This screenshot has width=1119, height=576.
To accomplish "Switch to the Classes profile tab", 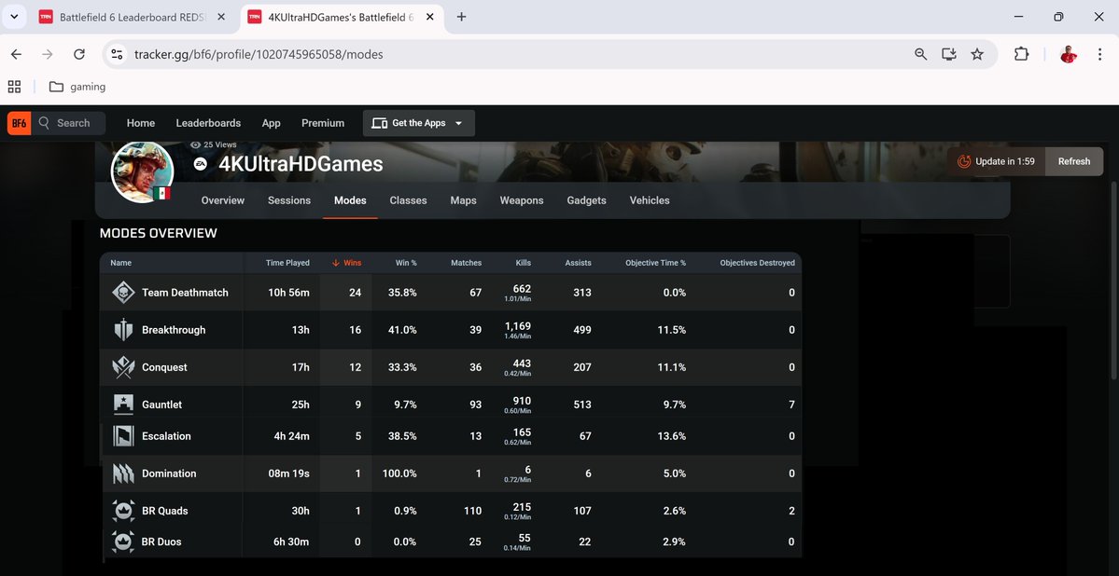I will click(408, 200).
